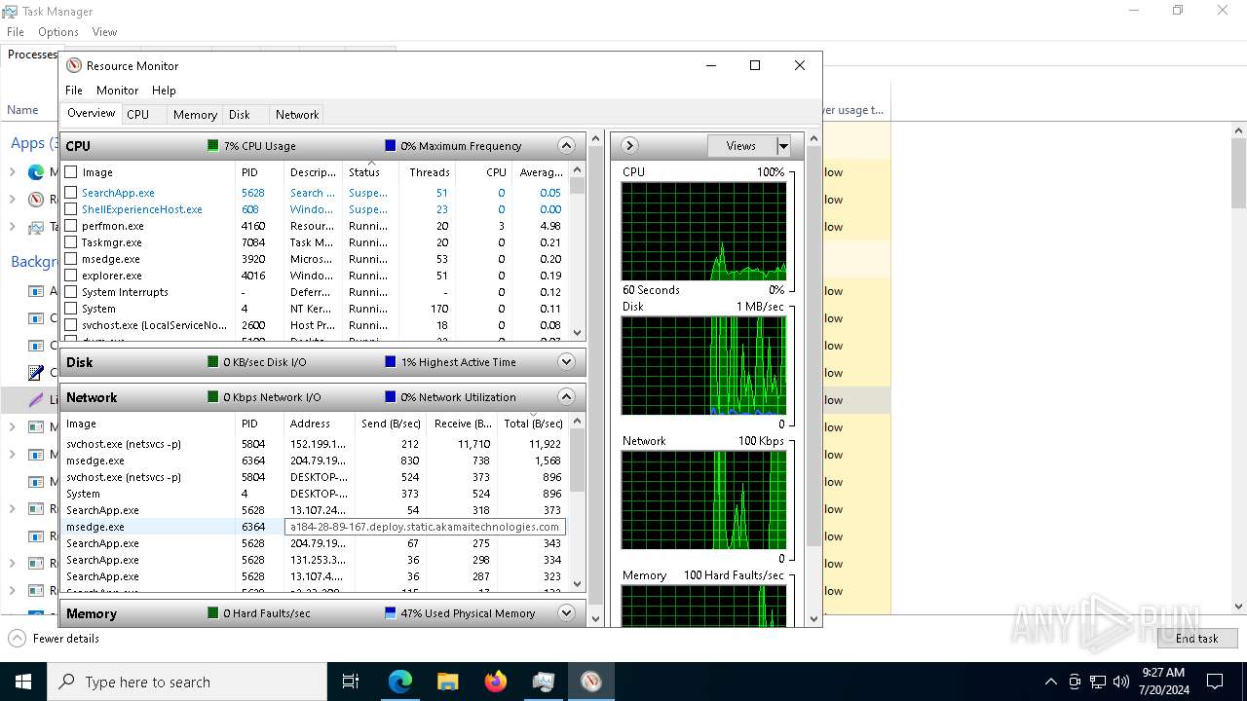Launch Firefox from the taskbar
Image resolution: width=1247 pixels, height=701 pixels.
495,682
